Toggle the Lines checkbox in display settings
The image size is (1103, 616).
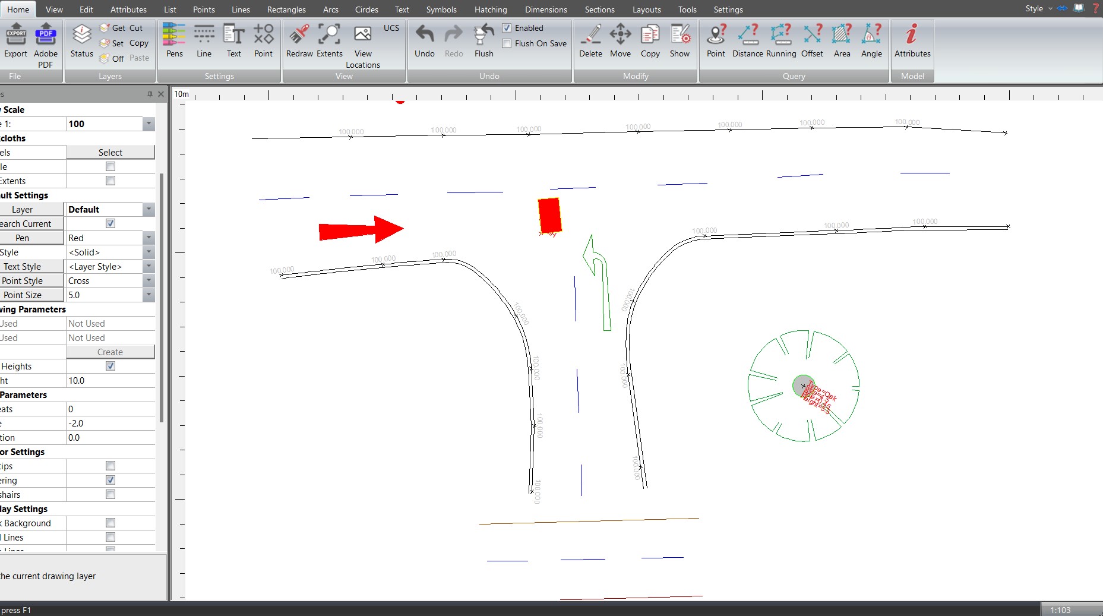click(x=110, y=537)
